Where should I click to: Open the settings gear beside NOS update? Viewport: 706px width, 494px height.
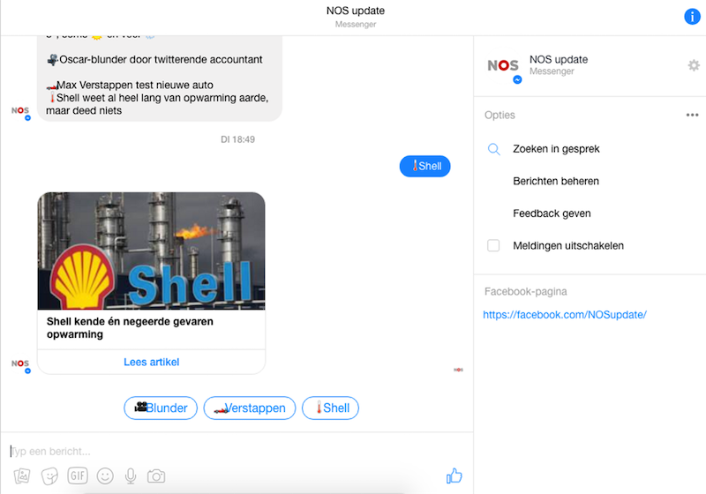point(694,65)
